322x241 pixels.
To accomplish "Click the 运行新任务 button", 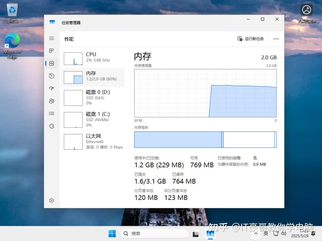I will (250, 39).
